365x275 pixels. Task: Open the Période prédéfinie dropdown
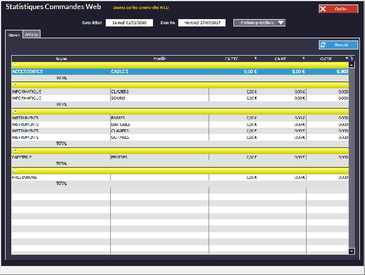(x=263, y=23)
